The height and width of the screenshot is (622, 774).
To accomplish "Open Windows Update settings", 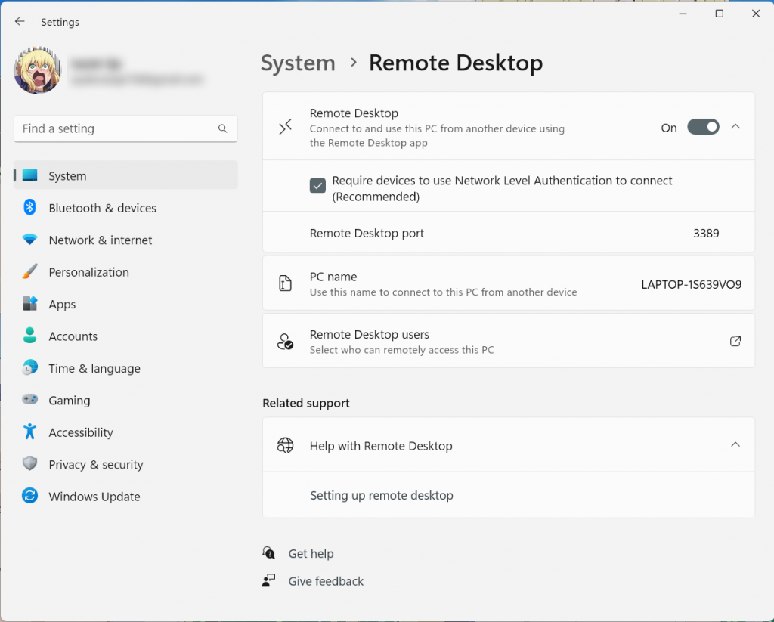I will tap(125, 497).
